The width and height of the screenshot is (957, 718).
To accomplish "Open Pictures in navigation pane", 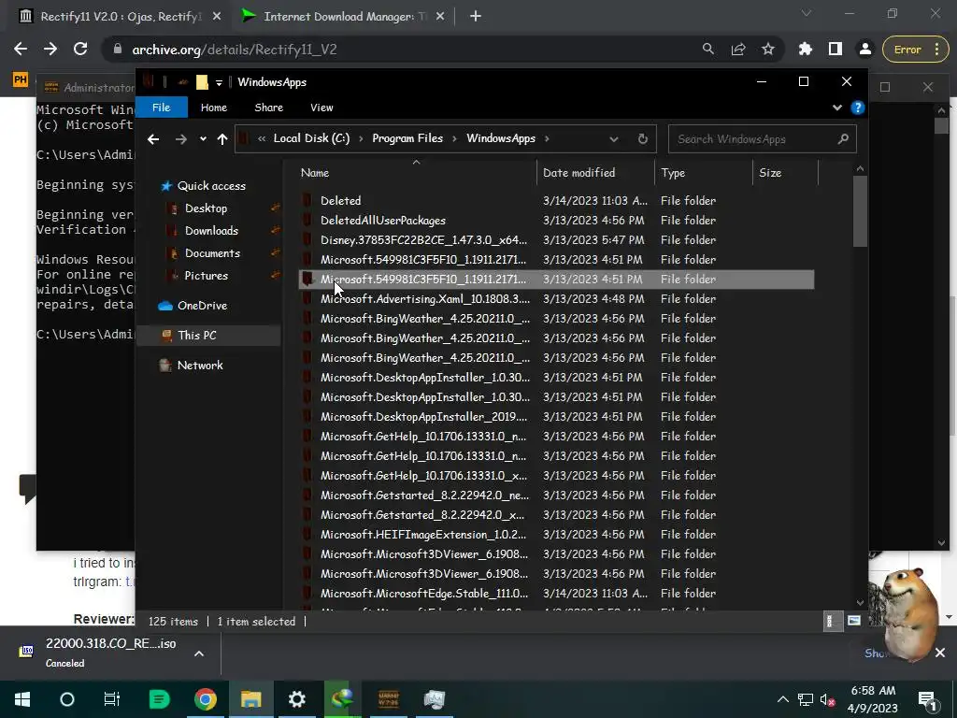I will (x=206, y=276).
